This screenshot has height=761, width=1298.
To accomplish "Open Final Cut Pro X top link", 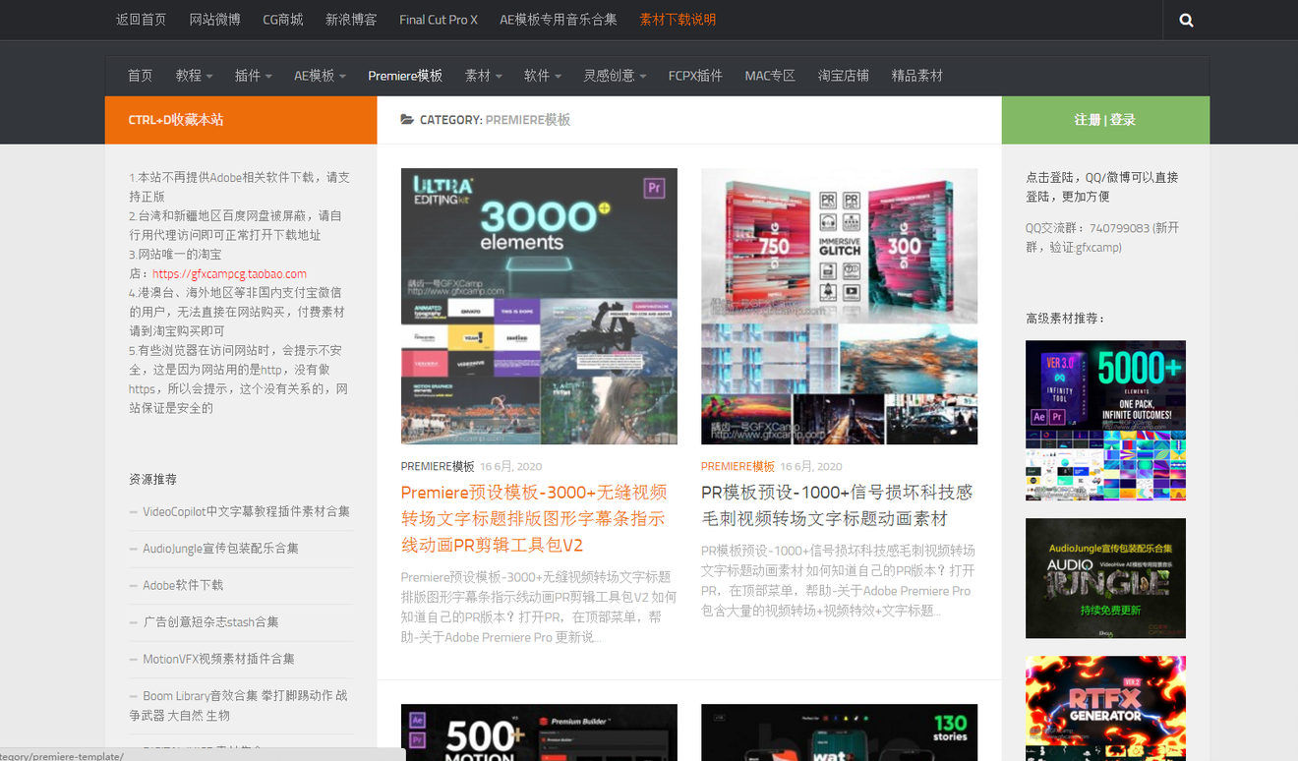I will click(x=438, y=20).
